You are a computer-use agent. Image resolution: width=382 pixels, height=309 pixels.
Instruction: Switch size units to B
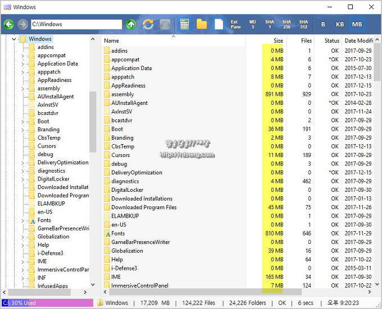323,24
